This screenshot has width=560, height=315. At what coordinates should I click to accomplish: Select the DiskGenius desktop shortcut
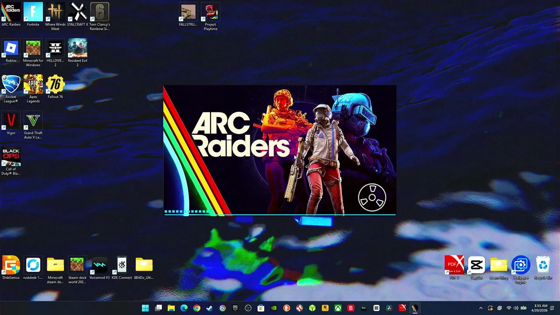(x=11, y=268)
